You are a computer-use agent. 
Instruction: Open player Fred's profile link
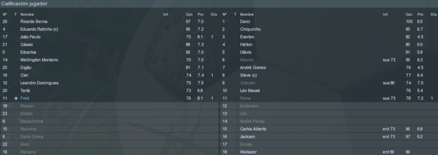click(x=24, y=98)
